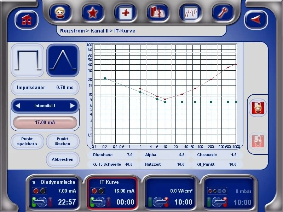
Task: Open settings with the wrench icon
Action: pyautogui.click(x=223, y=13)
